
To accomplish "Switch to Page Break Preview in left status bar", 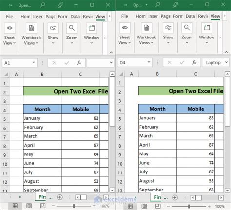I will tap(43, 206).
